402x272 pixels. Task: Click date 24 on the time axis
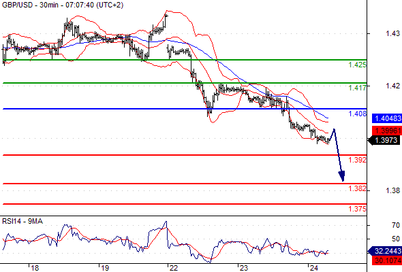[x=314, y=268]
